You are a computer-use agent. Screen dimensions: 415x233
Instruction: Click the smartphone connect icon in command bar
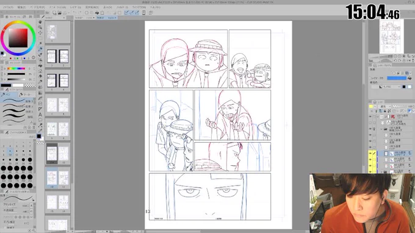tap(143, 12)
